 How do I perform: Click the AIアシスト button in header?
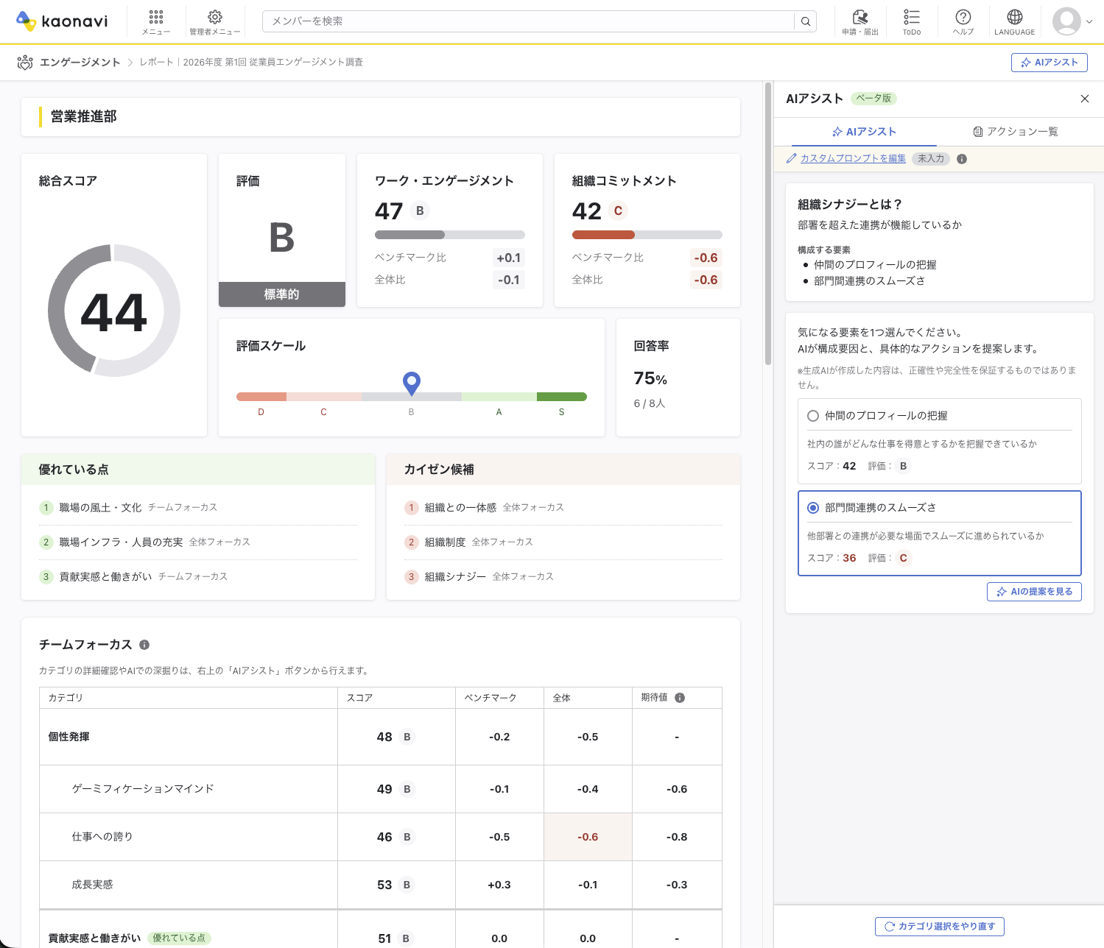coord(1049,63)
